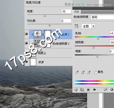This screenshot has height=108, width=114.
Task: Click the expand view icon in adjustments panel
Action: 82,90
